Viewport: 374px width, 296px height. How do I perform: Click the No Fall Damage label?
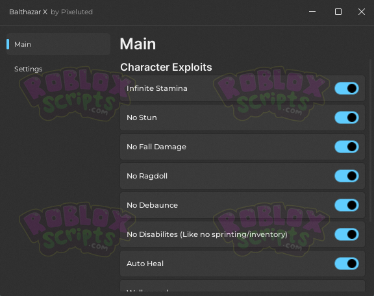(156, 147)
